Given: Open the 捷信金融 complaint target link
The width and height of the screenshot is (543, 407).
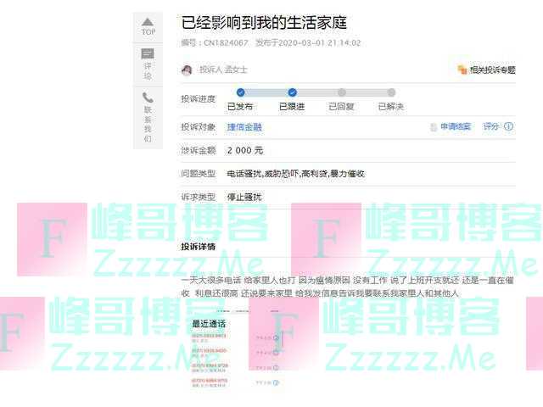Looking at the screenshot, I should pyautogui.click(x=244, y=127).
